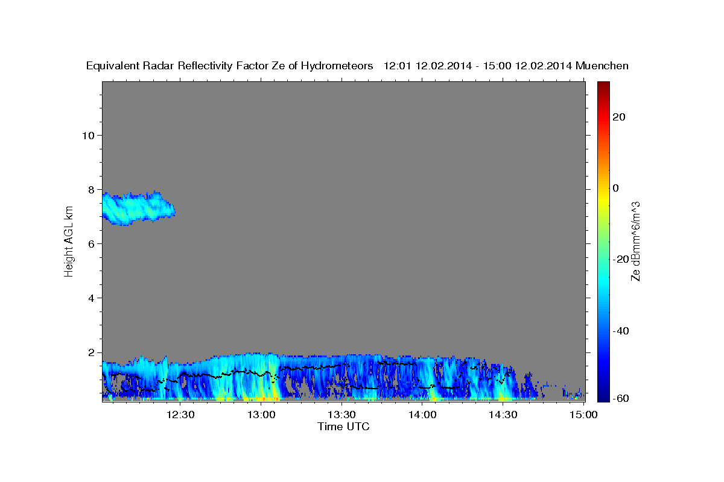Click the height tick label 4
The image size is (724, 482).
pyautogui.click(x=90, y=298)
